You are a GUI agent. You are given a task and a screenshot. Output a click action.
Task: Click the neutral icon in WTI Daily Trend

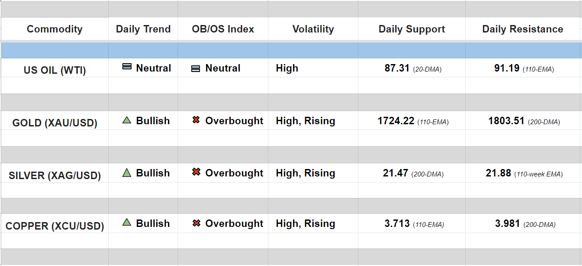[x=127, y=66]
